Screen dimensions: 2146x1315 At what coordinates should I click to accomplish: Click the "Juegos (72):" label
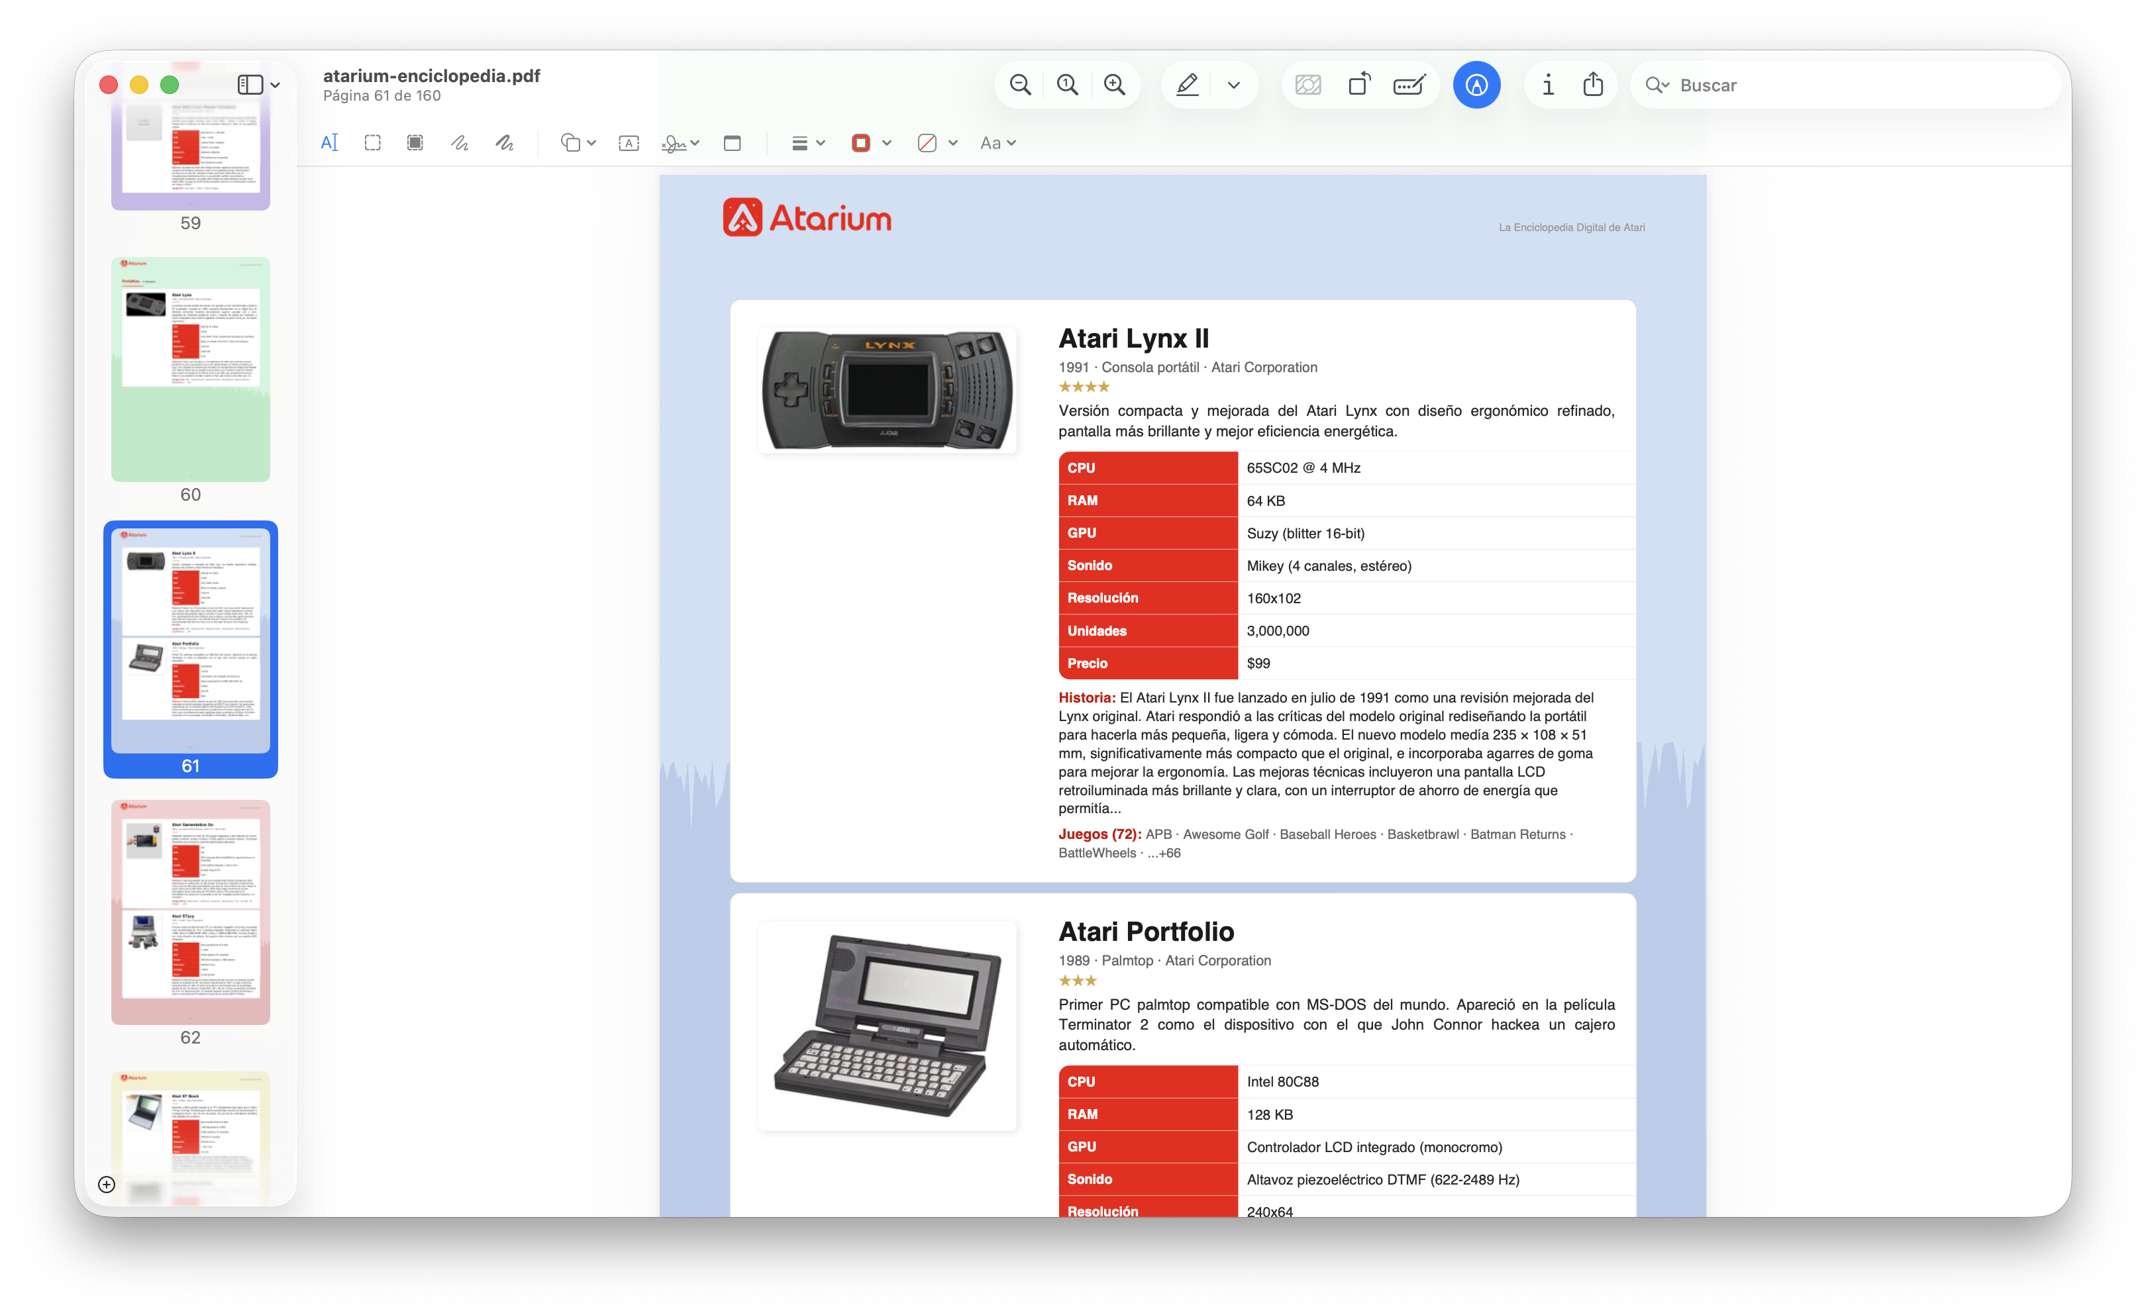1099,834
